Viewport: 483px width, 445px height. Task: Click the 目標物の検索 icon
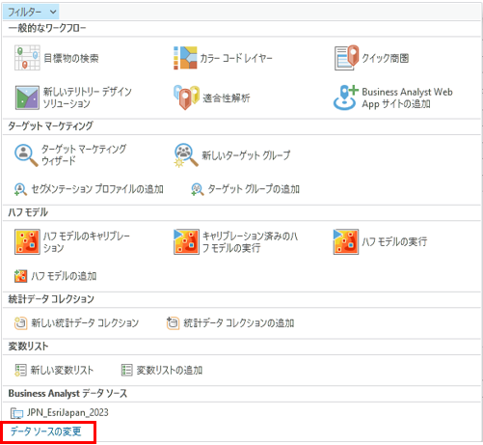click(x=27, y=58)
